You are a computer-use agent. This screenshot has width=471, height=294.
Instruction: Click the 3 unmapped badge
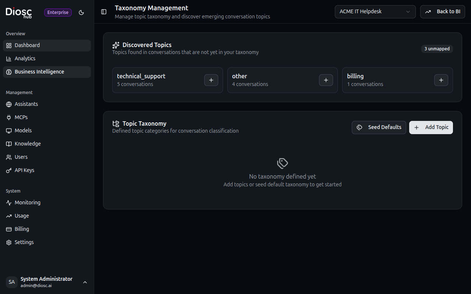tap(437, 49)
